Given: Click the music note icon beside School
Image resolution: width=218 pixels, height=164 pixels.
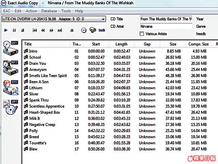Looking at the screenshot, I should [x=26, y=57].
